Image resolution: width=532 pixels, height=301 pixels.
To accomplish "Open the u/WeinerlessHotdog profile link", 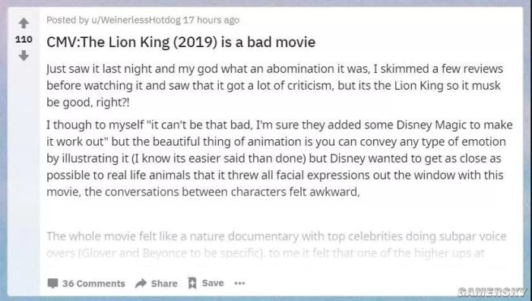I will pyautogui.click(x=136, y=20).
